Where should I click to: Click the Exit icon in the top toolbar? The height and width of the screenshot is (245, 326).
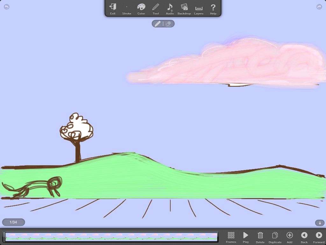coord(113,9)
